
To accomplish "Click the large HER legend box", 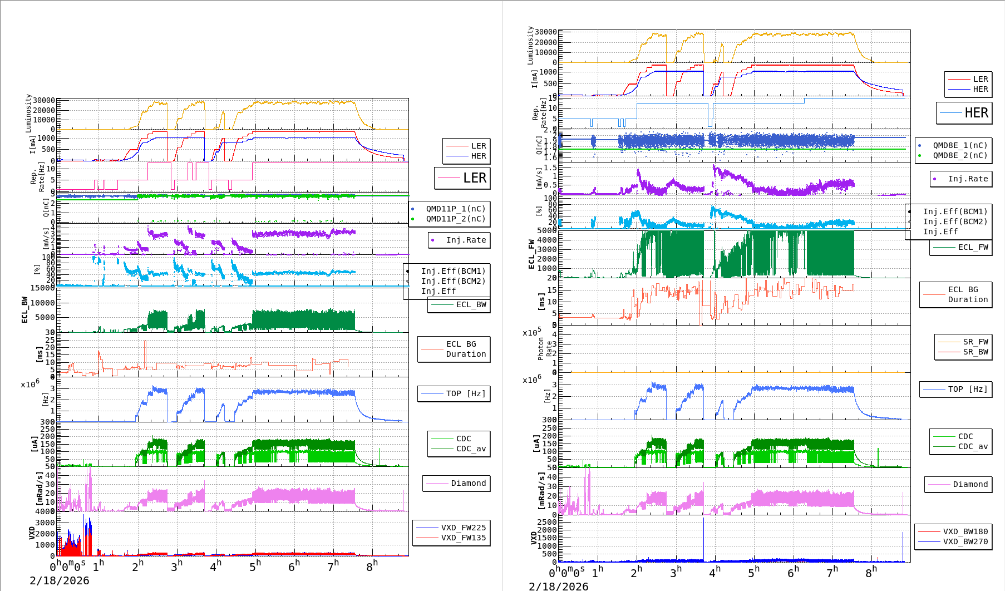I will point(964,113).
